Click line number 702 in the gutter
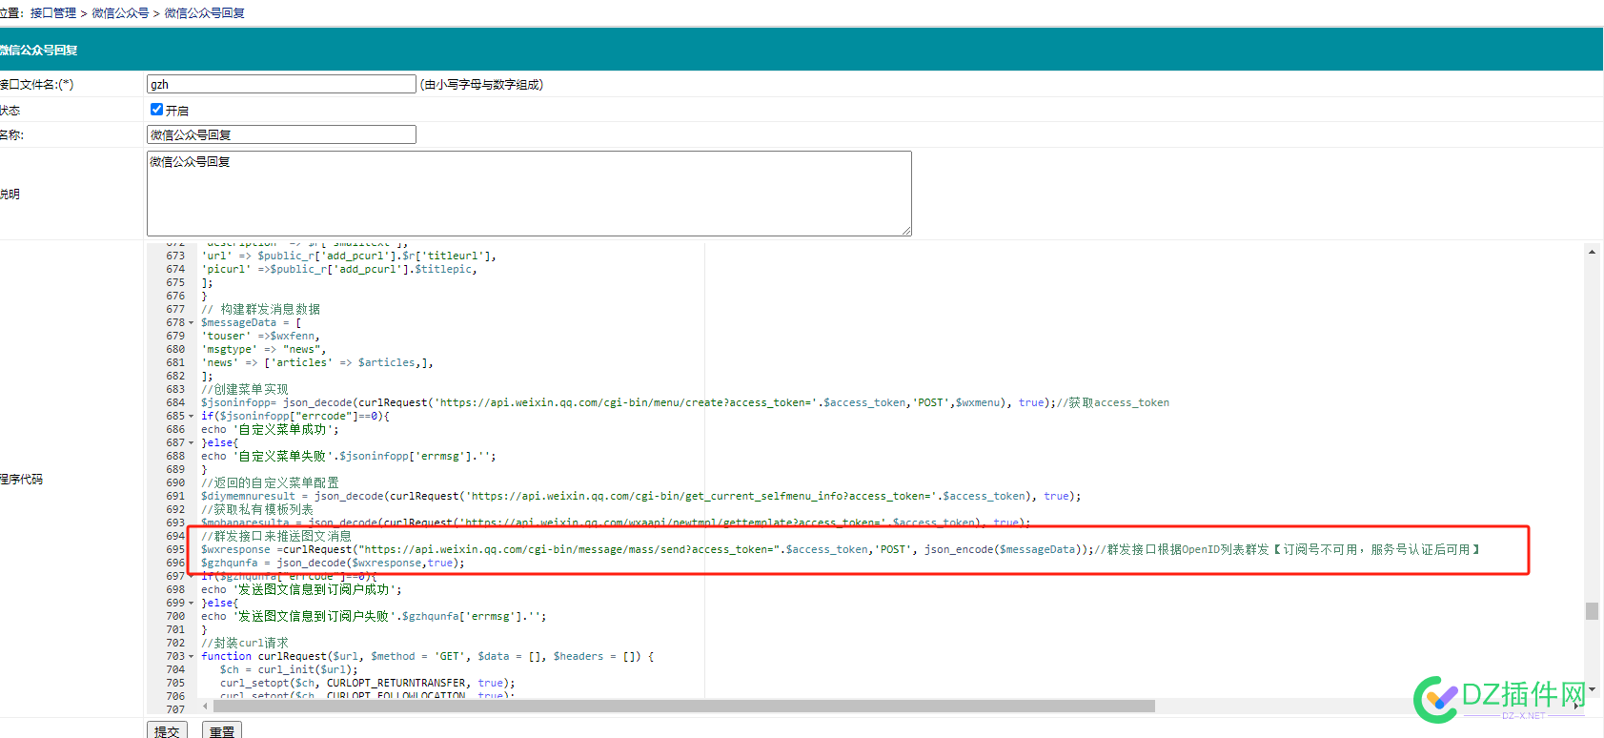 click(175, 643)
